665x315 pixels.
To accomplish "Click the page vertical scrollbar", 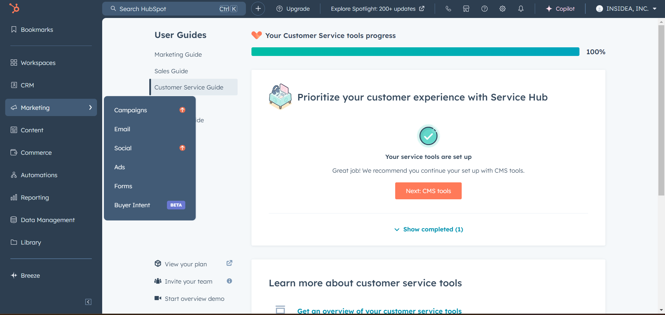I will 661,111.
